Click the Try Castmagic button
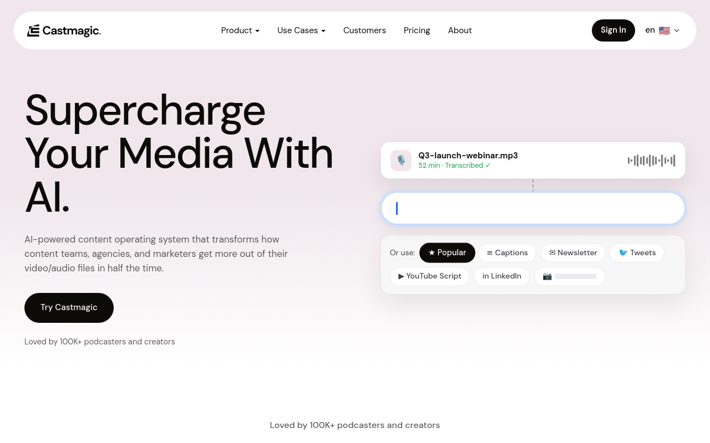This screenshot has height=443, width=710. 69,308
